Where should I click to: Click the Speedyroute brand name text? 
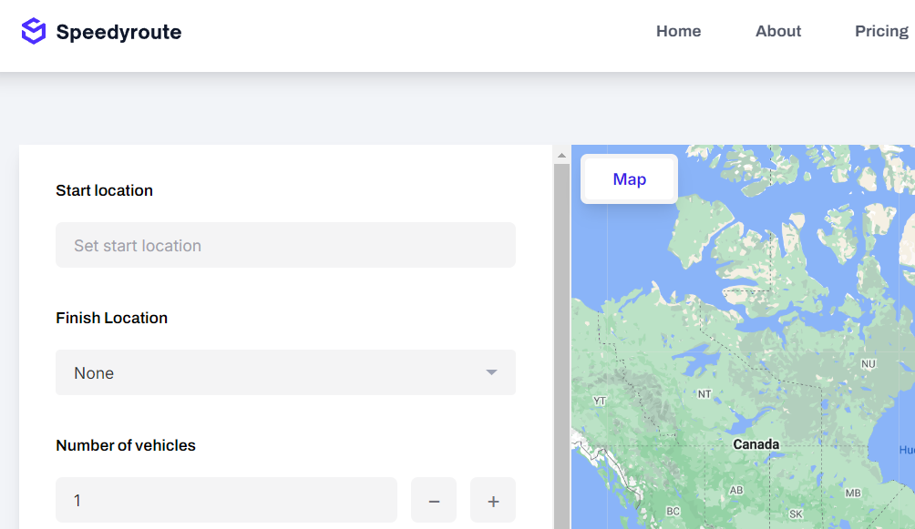click(x=118, y=33)
